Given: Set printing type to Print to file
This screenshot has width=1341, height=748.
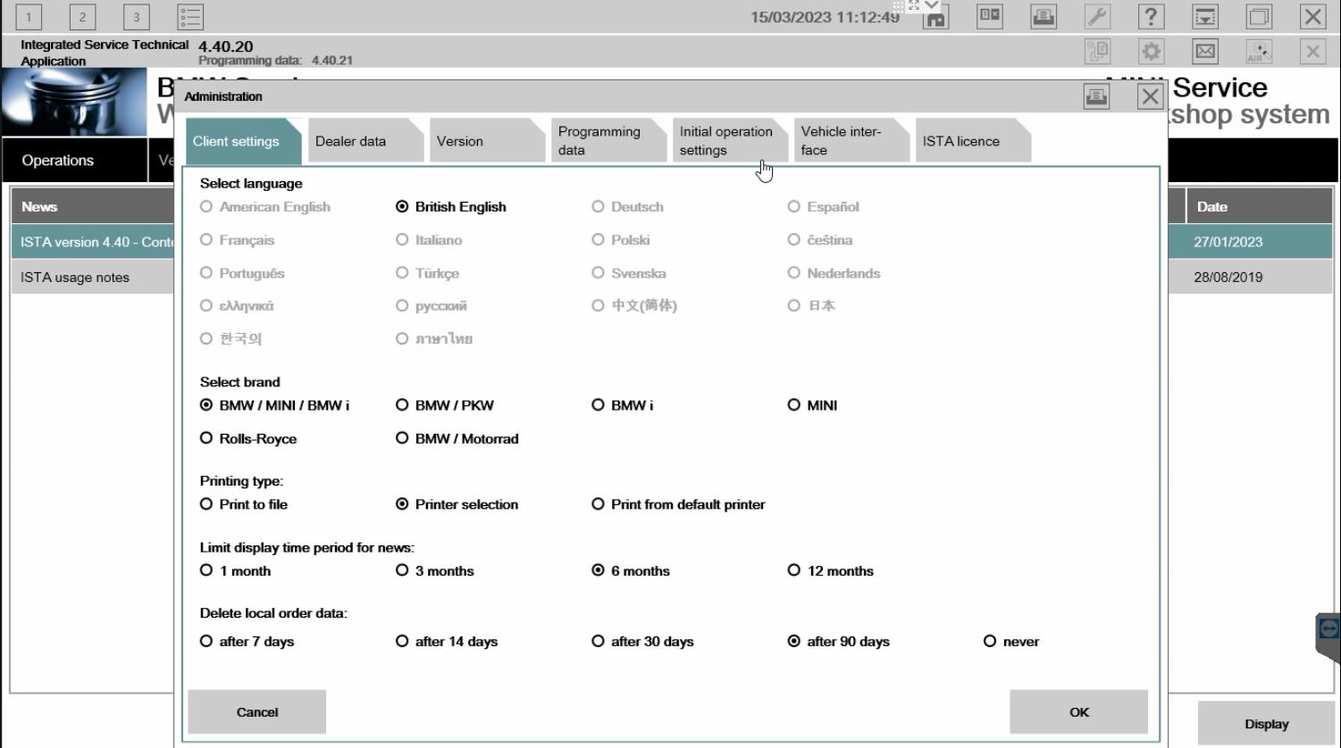Looking at the screenshot, I should (x=244, y=504).
